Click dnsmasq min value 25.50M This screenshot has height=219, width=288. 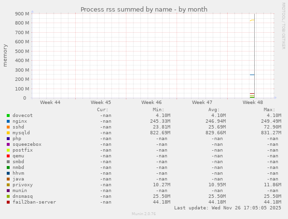162,196
